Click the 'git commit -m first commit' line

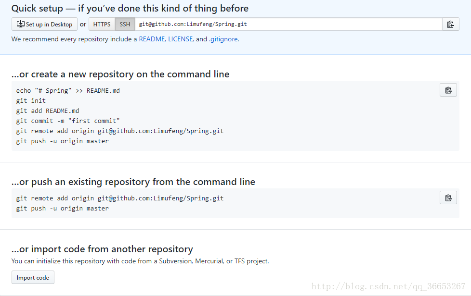click(x=68, y=121)
